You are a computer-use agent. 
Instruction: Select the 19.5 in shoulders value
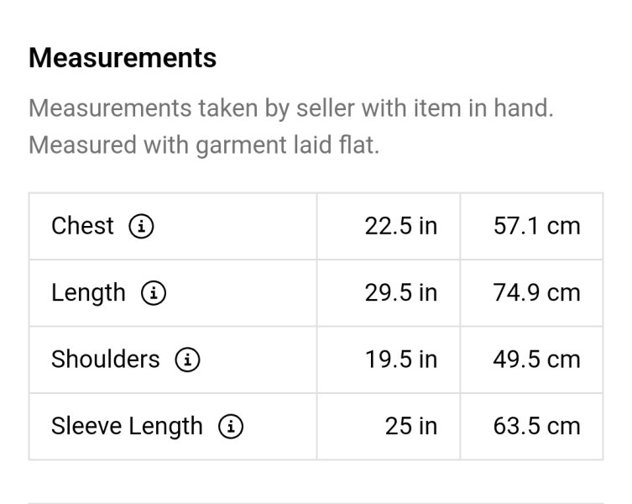(401, 360)
